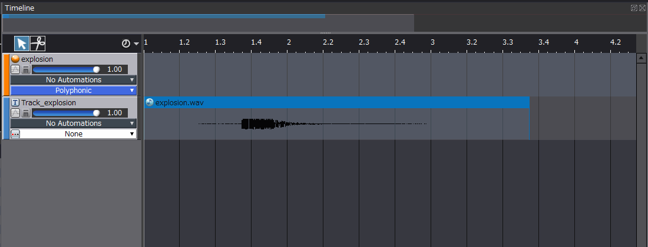
Task: Click ruler marker 4 on the timeline
Action: point(577,42)
